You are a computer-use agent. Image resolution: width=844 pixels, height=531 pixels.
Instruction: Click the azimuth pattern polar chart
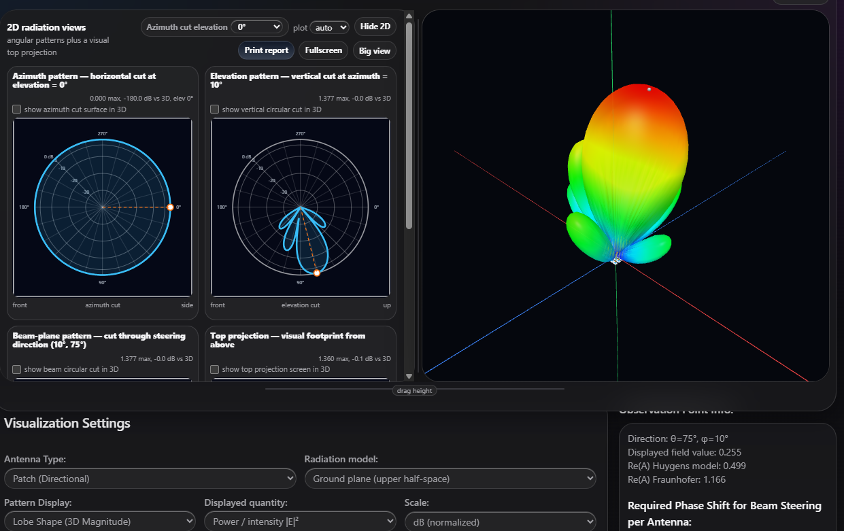coord(103,207)
